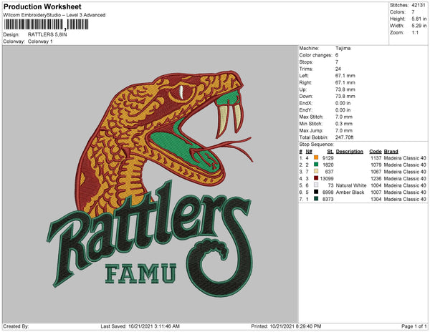
Task: Click stitch count '1820' in stop 2
Action: (328, 165)
